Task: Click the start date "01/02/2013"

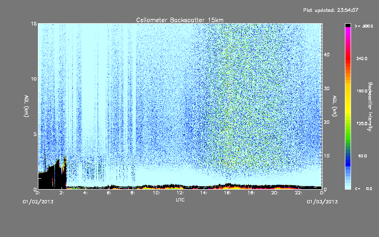Action: tap(38, 202)
